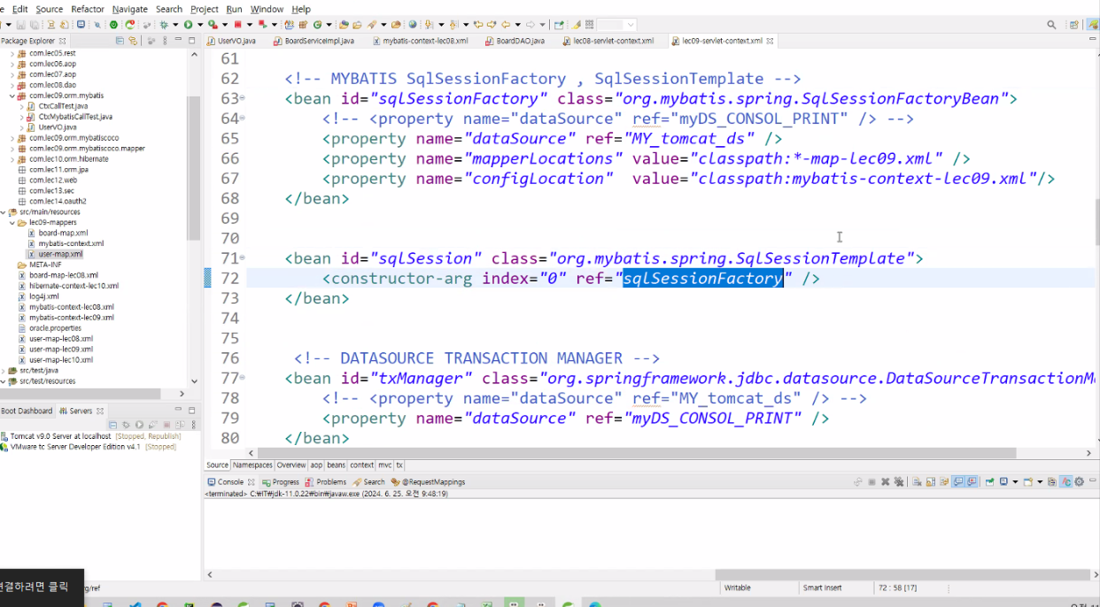Fold the sqlSession bean at line 71
This screenshot has width=1100, height=607.
[243, 258]
